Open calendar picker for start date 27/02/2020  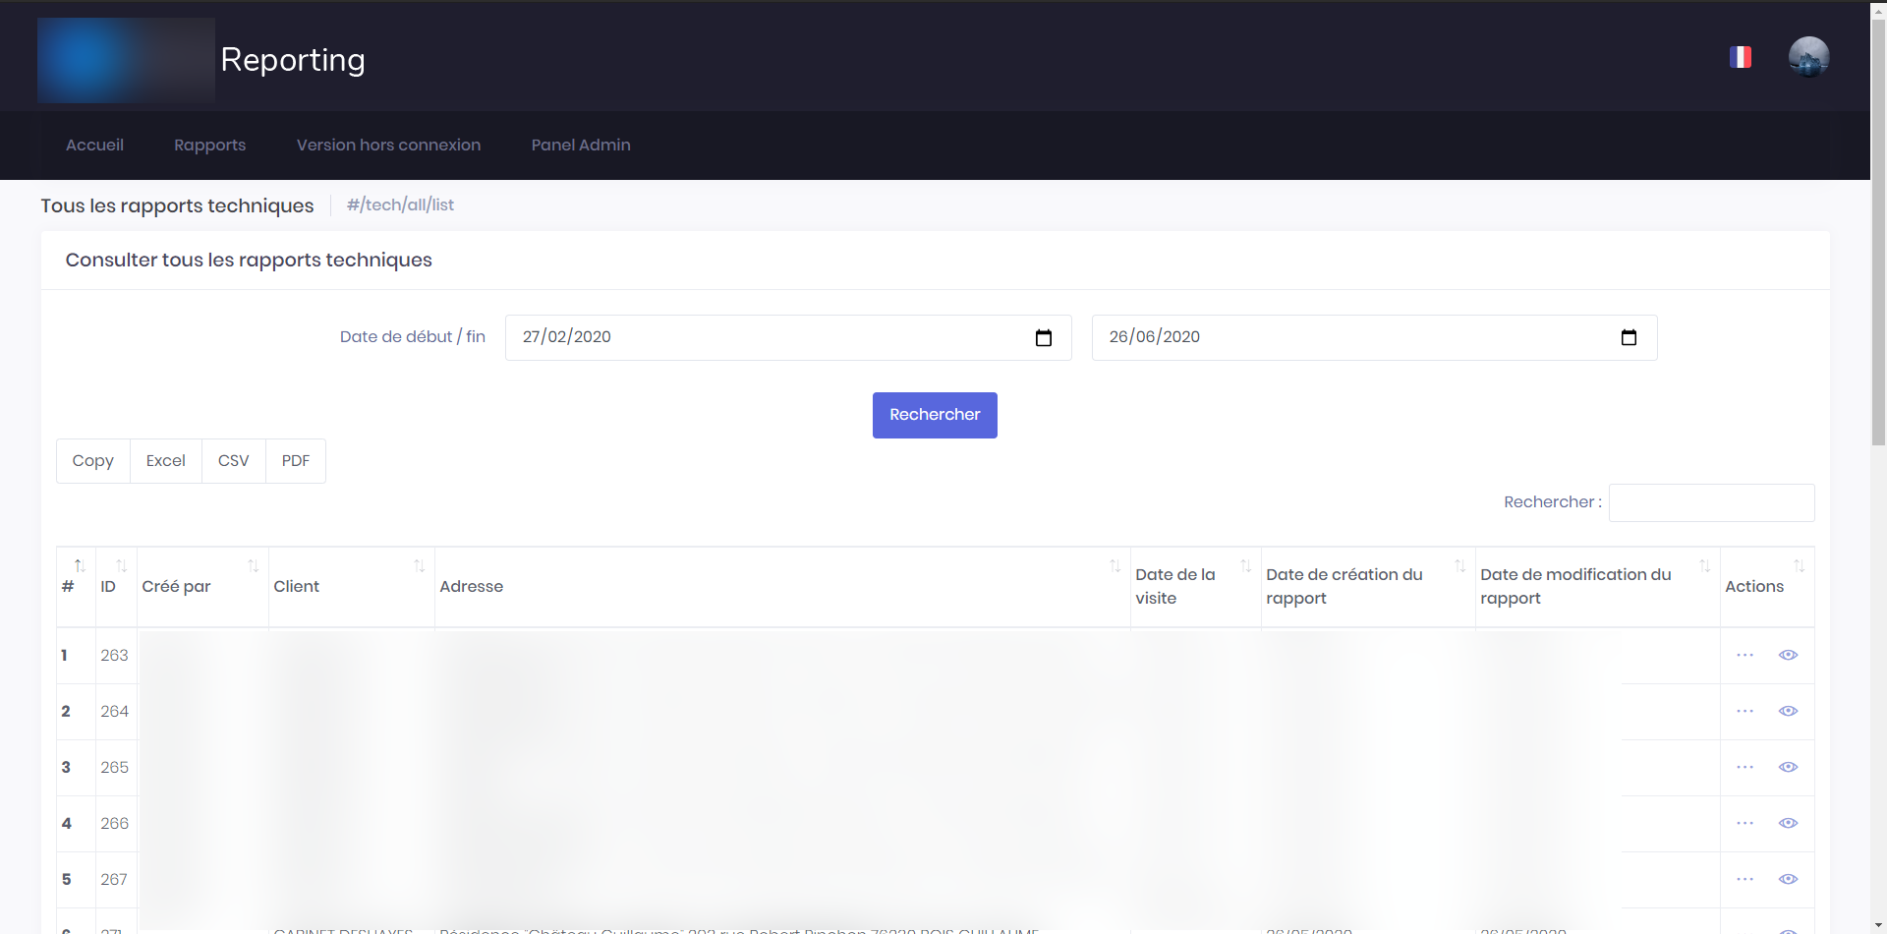[x=1044, y=338]
